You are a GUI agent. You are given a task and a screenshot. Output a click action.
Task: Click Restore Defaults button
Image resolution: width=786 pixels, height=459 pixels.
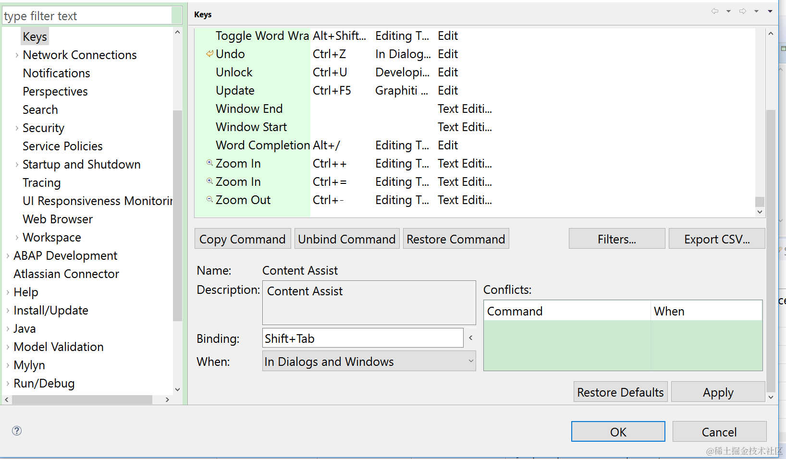click(x=620, y=392)
